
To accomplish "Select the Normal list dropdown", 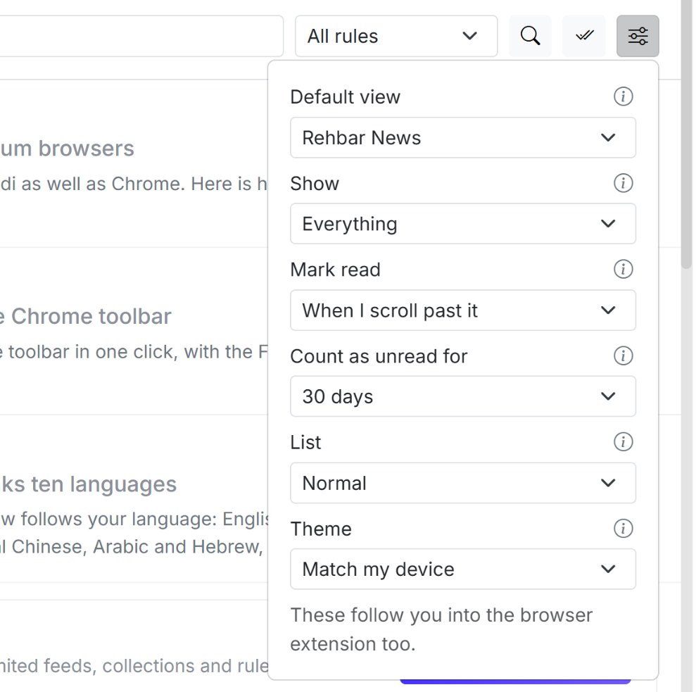I will [463, 483].
